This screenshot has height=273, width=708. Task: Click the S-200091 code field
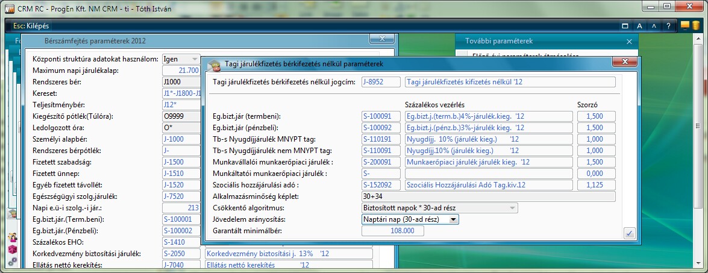[x=381, y=162]
